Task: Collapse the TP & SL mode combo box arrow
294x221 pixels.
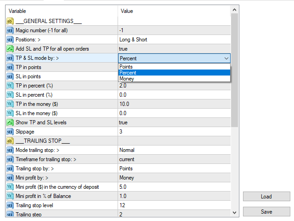Action: point(226,58)
